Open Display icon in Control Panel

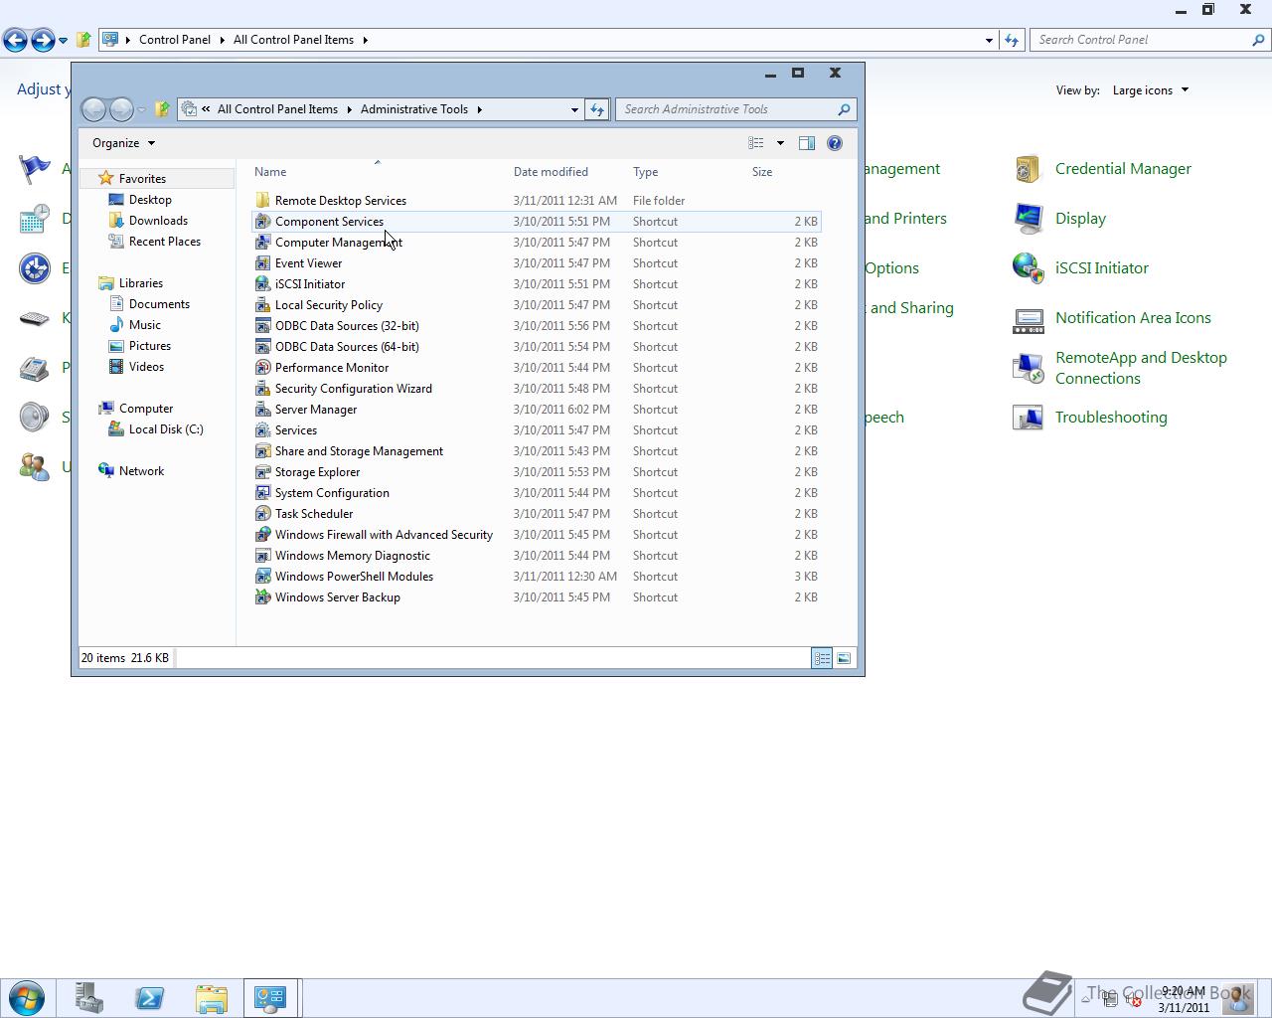(x=1028, y=219)
